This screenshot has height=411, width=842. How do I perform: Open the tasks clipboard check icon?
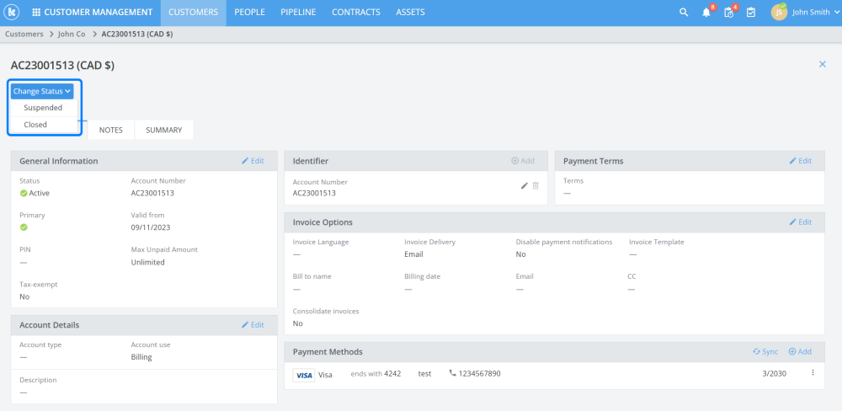[x=751, y=13]
